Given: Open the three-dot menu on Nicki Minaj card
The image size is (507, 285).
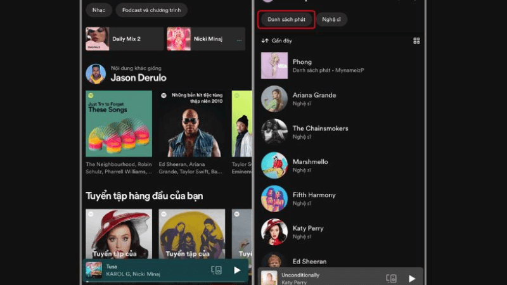Looking at the screenshot, I should [239, 40].
